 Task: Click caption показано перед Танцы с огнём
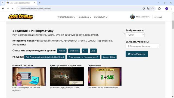(x=65, y=87)
